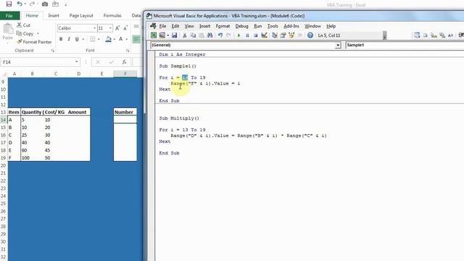Screen dimensions: 464x261
Task: Click the Cut scissors icon in VBA toolbar
Action: pos(184,36)
